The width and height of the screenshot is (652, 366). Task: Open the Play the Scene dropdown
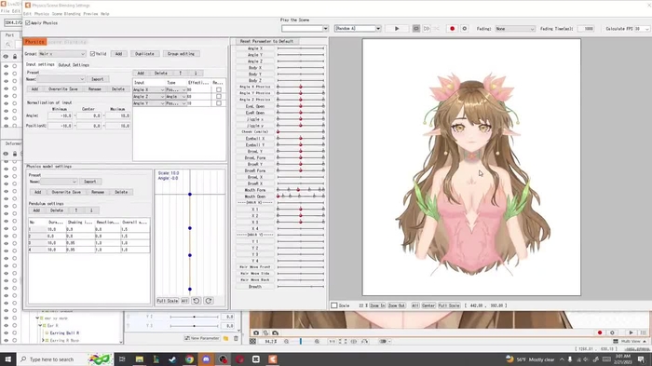click(x=305, y=29)
